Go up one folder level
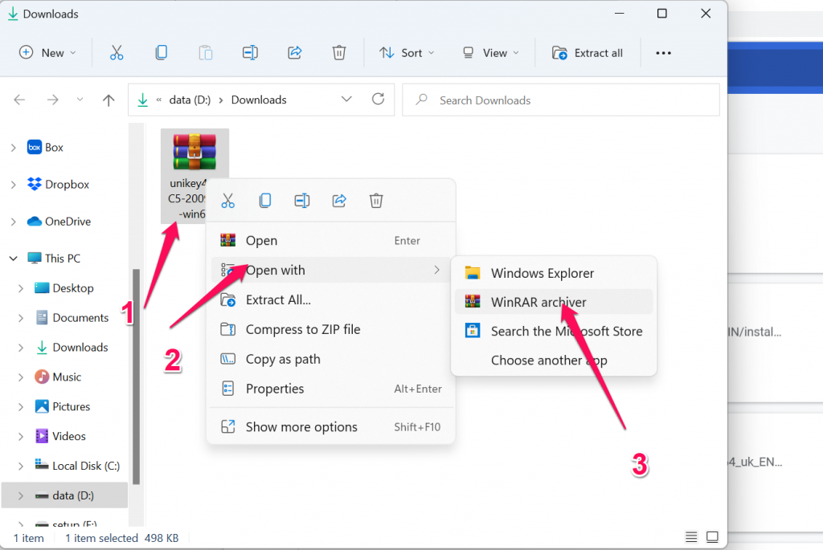The width and height of the screenshot is (823, 550). [109, 100]
